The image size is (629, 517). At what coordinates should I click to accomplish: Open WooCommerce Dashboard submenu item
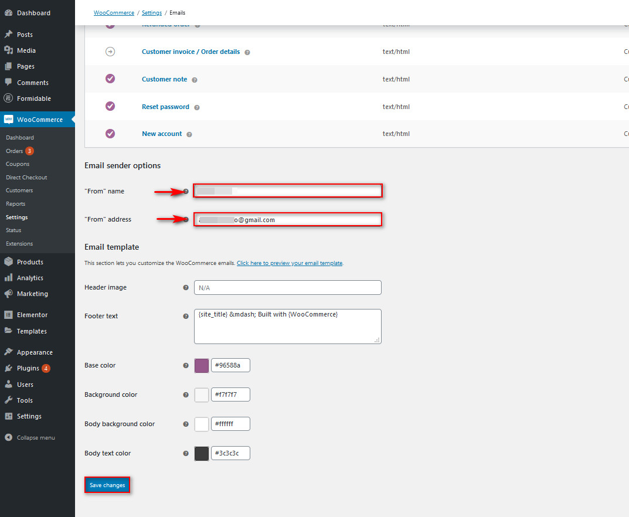pyautogui.click(x=20, y=138)
